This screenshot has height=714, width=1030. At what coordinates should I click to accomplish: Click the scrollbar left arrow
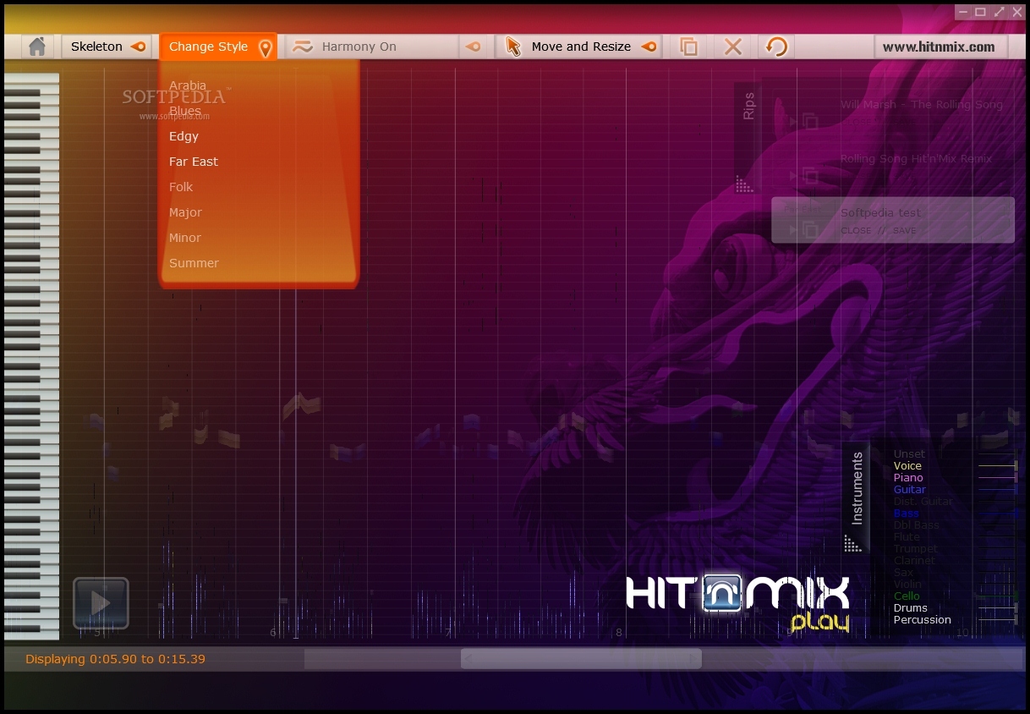point(468,659)
